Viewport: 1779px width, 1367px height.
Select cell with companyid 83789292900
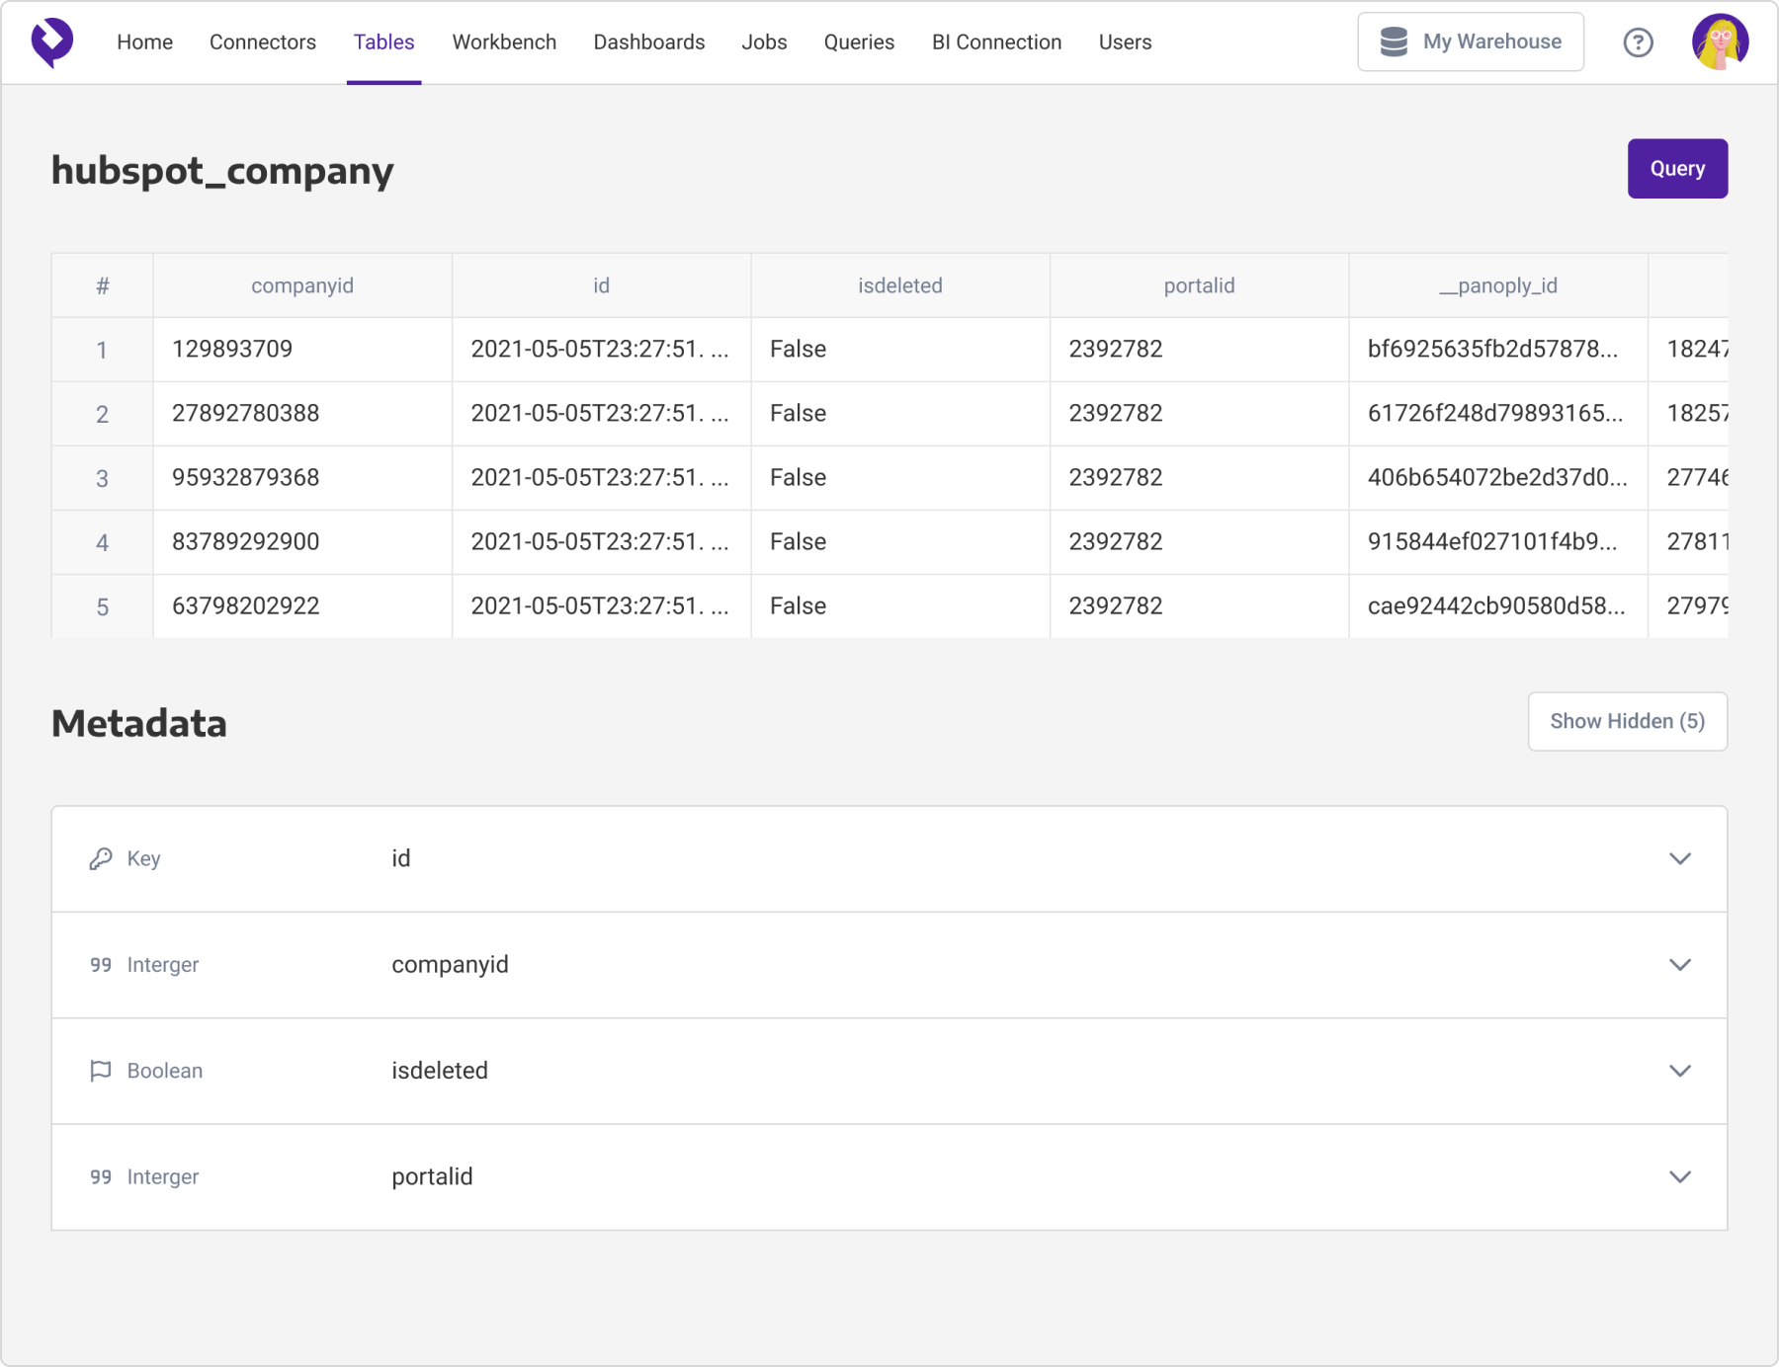pyautogui.click(x=302, y=542)
